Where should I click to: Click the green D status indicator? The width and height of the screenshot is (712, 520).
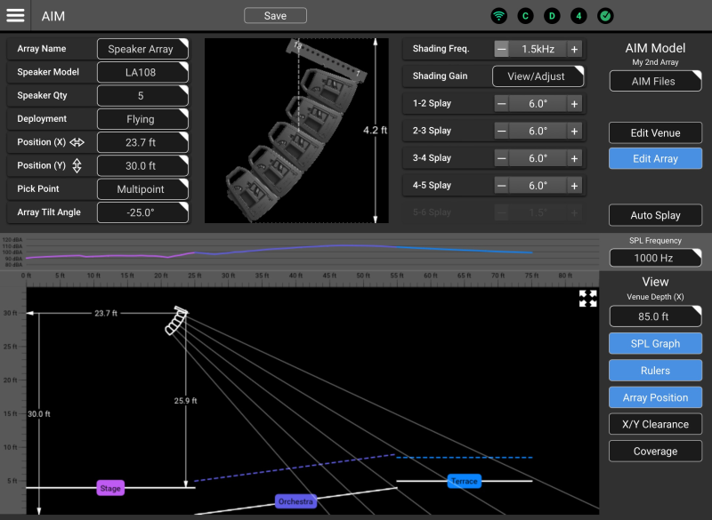pos(552,16)
